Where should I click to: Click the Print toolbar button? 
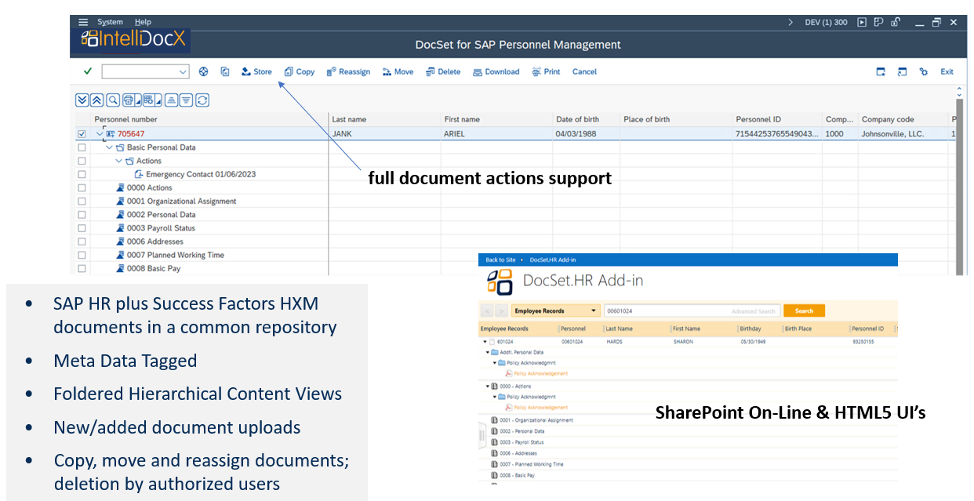pyautogui.click(x=546, y=71)
